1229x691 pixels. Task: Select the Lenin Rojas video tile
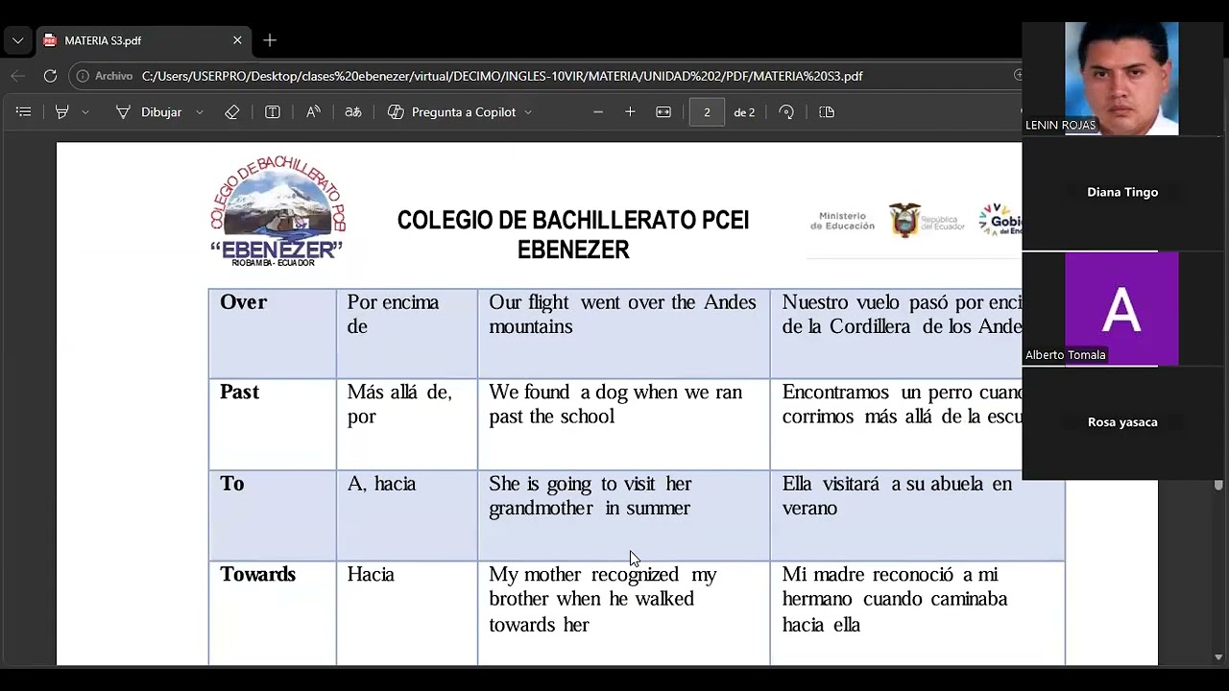click(x=1121, y=79)
